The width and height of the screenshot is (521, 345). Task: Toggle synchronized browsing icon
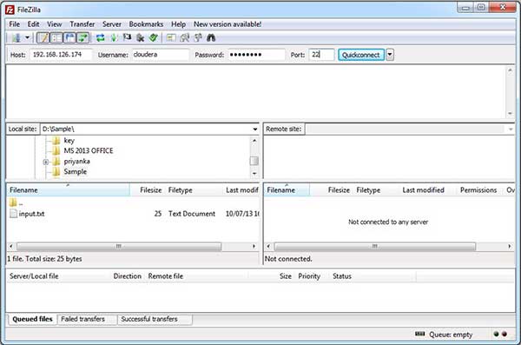point(198,37)
